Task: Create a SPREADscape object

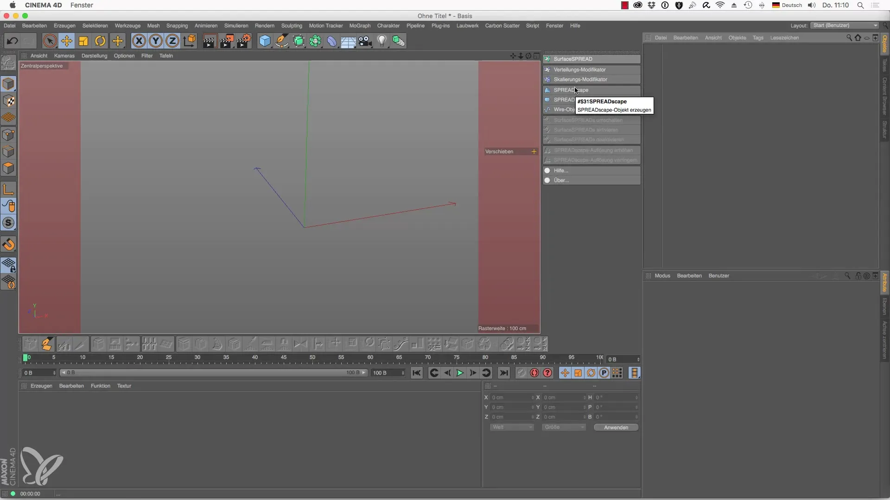Action: click(592, 90)
